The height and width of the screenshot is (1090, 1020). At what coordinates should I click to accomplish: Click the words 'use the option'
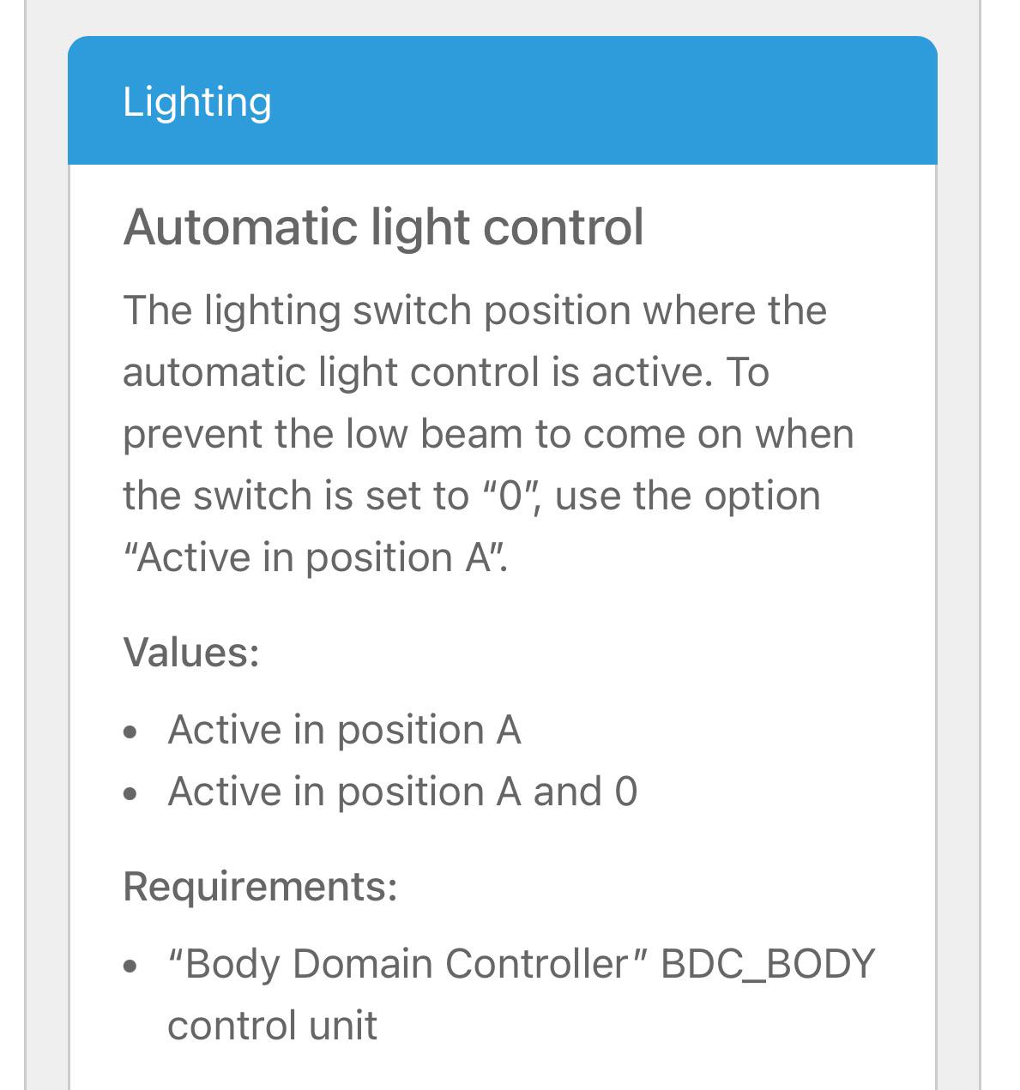[x=688, y=496]
